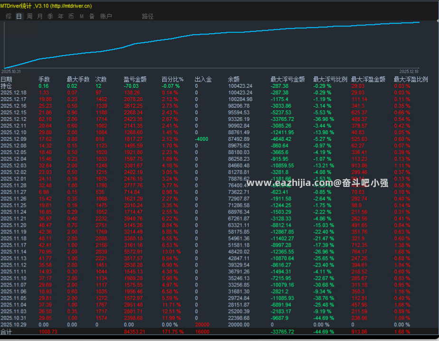Open the 币 currency tab

coord(71,16)
